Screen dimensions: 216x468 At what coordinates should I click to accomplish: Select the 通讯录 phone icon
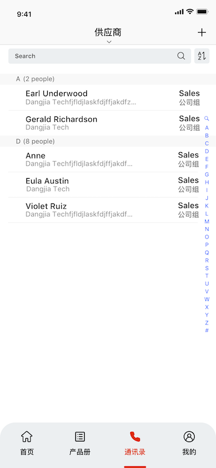pos(135,437)
